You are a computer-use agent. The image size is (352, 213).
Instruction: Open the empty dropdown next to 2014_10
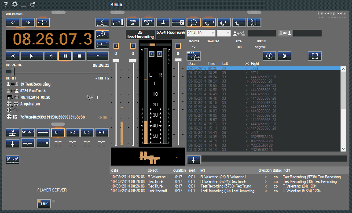coord(224,33)
